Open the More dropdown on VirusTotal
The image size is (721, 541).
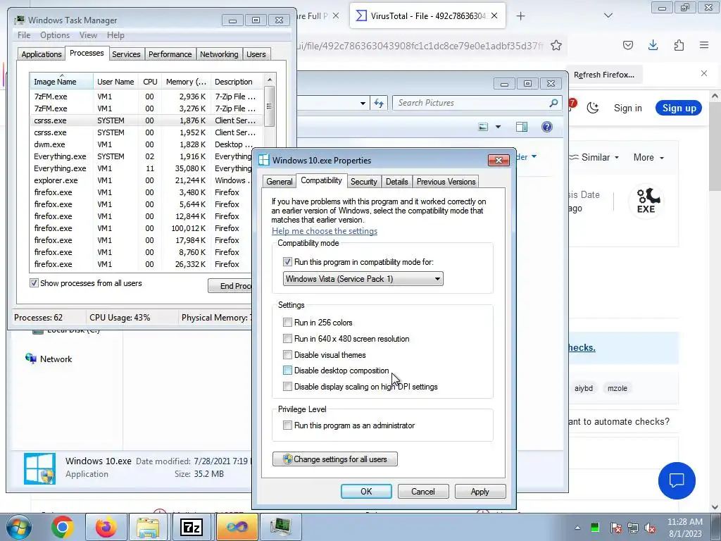point(648,157)
